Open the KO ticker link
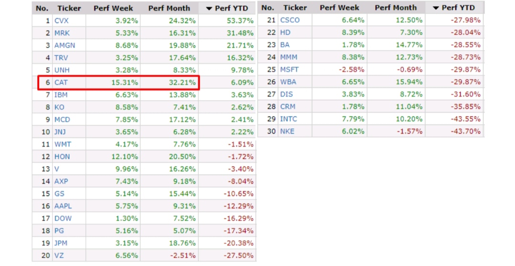This screenshot has height=266, width=515. point(60,107)
